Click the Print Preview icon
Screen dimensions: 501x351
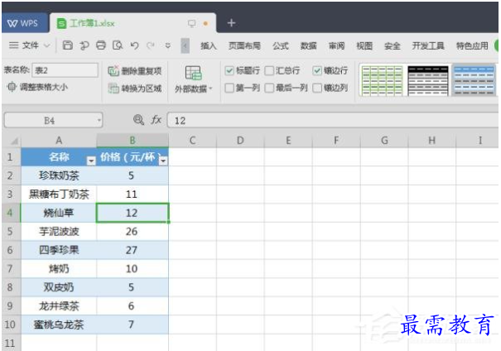[x=118, y=46]
